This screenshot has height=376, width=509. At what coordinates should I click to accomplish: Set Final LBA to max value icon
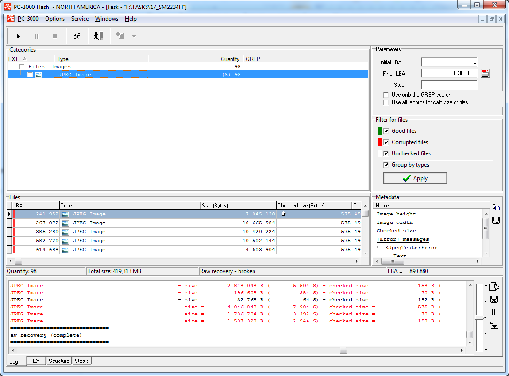coord(486,73)
